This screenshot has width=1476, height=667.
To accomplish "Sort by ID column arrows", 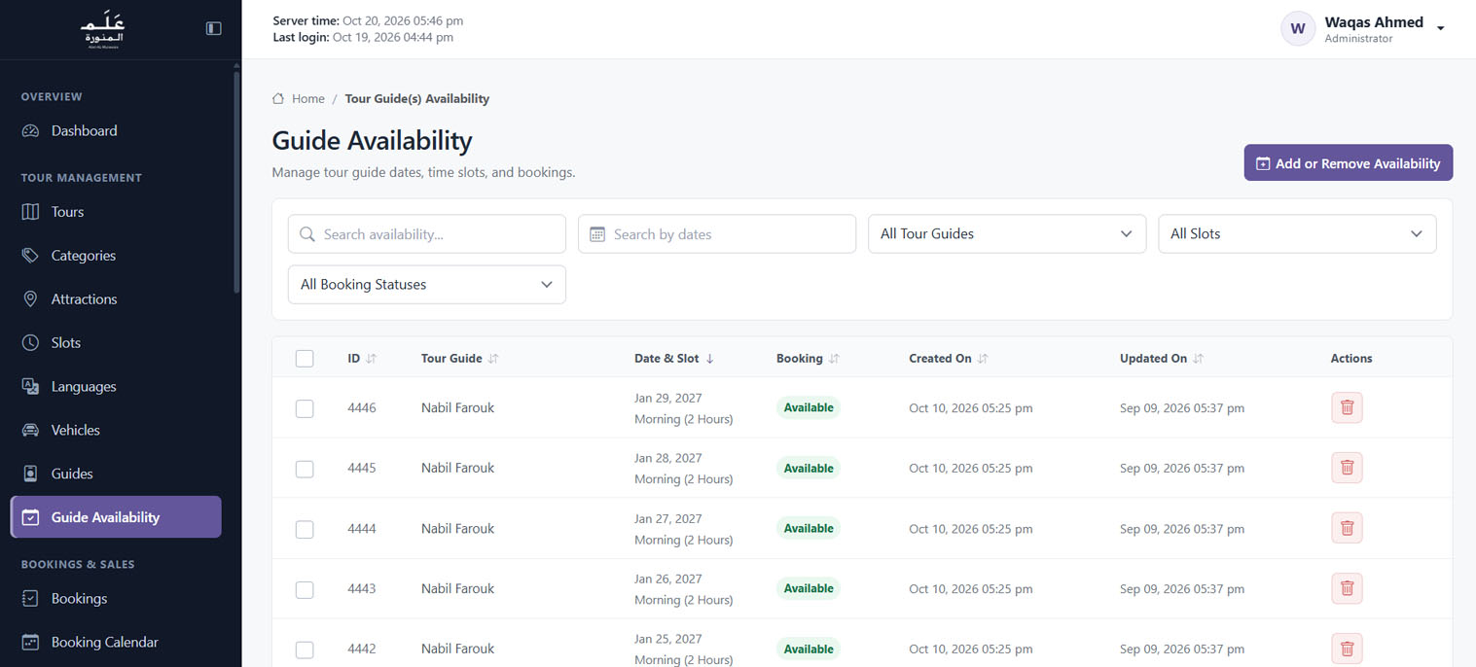I will tap(371, 359).
